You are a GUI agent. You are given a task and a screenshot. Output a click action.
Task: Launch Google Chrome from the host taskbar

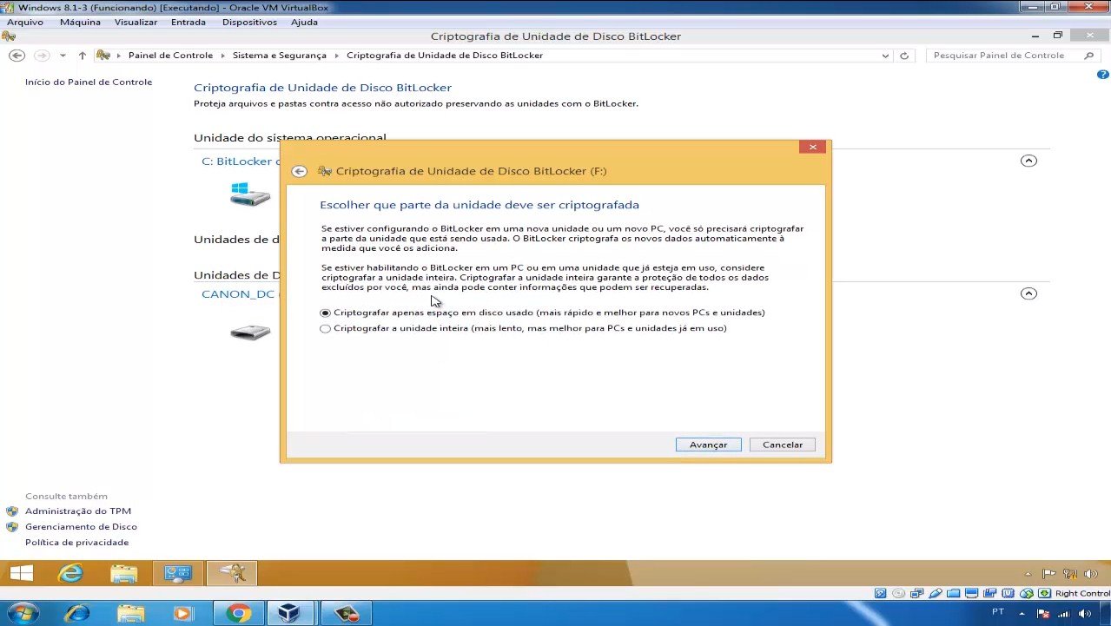(238, 613)
